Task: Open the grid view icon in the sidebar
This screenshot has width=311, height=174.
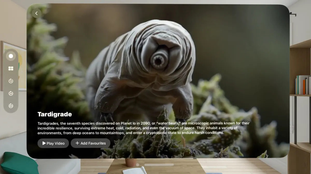Action: [11, 68]
